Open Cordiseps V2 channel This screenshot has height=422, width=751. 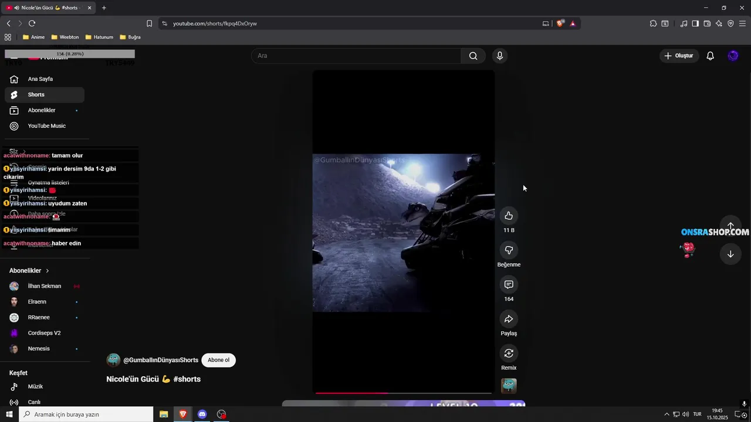click(45, 333)
